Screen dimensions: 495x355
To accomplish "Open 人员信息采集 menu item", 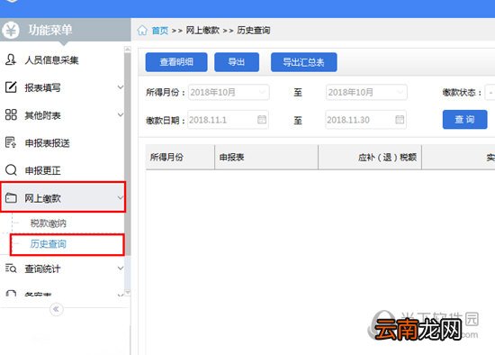I will (62, 59).
